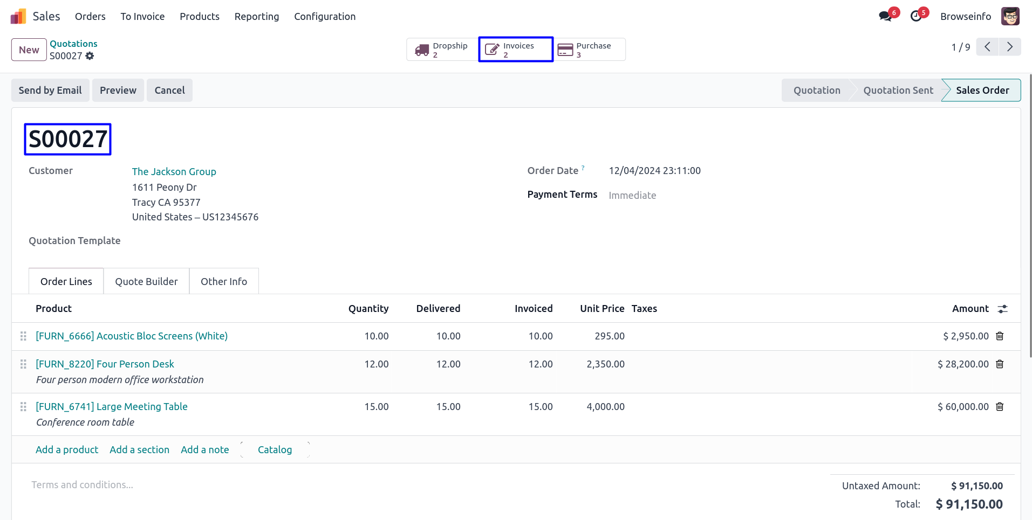1032x520 pixels.
Task: Open the Browseinfo user avatar menu
Action: click(1010, 16)
